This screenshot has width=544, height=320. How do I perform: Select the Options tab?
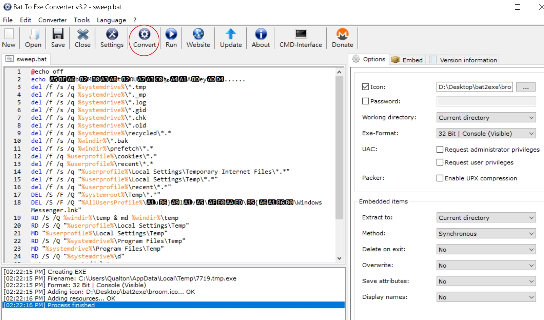369,59
